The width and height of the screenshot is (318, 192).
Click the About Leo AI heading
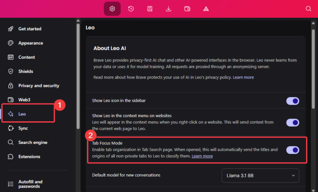pos(110,48)
